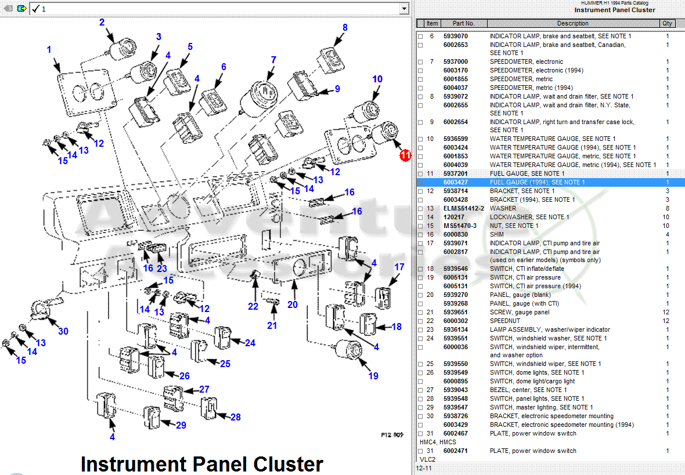Open the diagram selection dropdown arrow
685x475 pixels.
click(x=405, y=8)
